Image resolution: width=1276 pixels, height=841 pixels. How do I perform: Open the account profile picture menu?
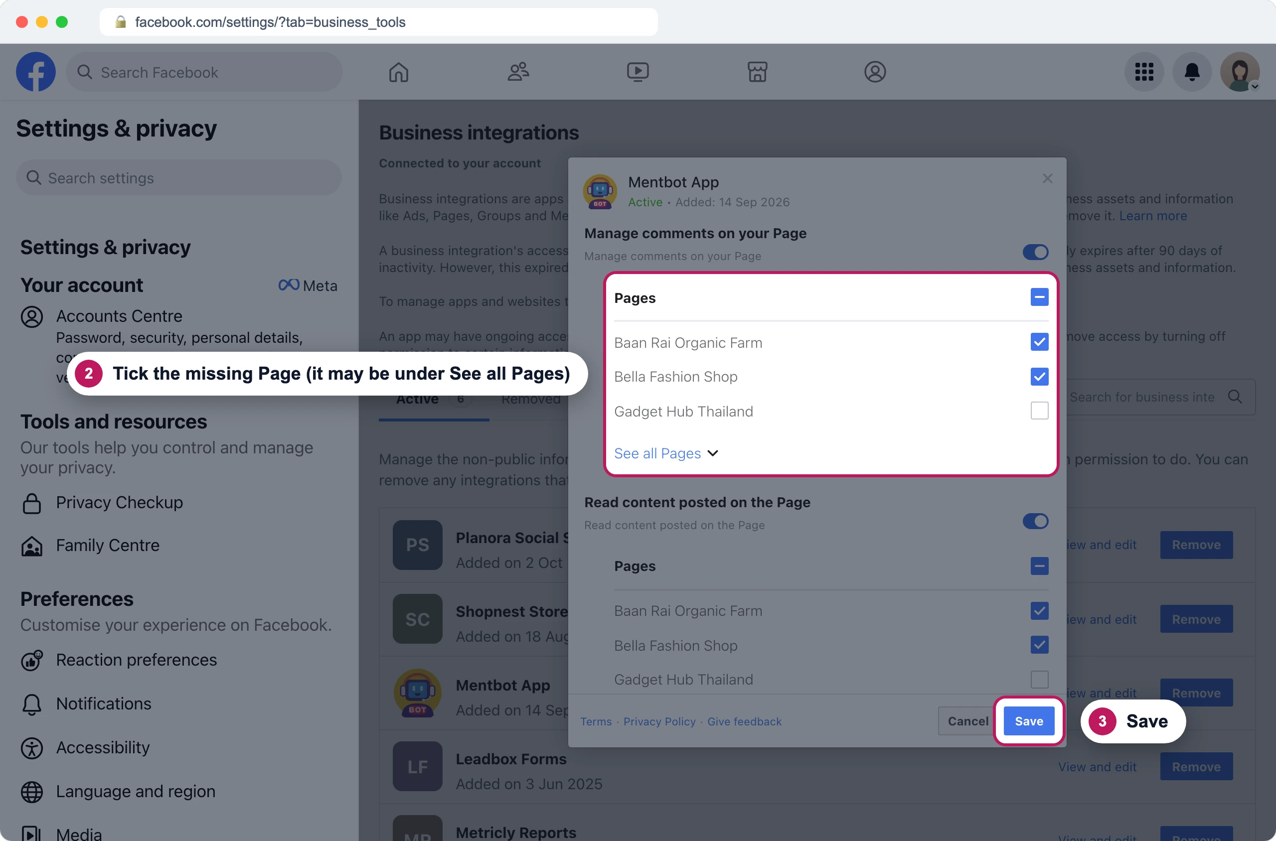pyautogui.click(x=1240, y=72)
